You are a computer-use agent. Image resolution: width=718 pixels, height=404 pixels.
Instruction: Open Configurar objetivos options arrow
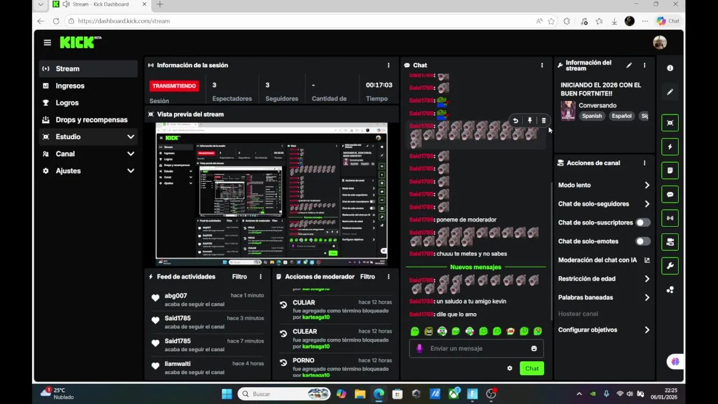[647, 330]
